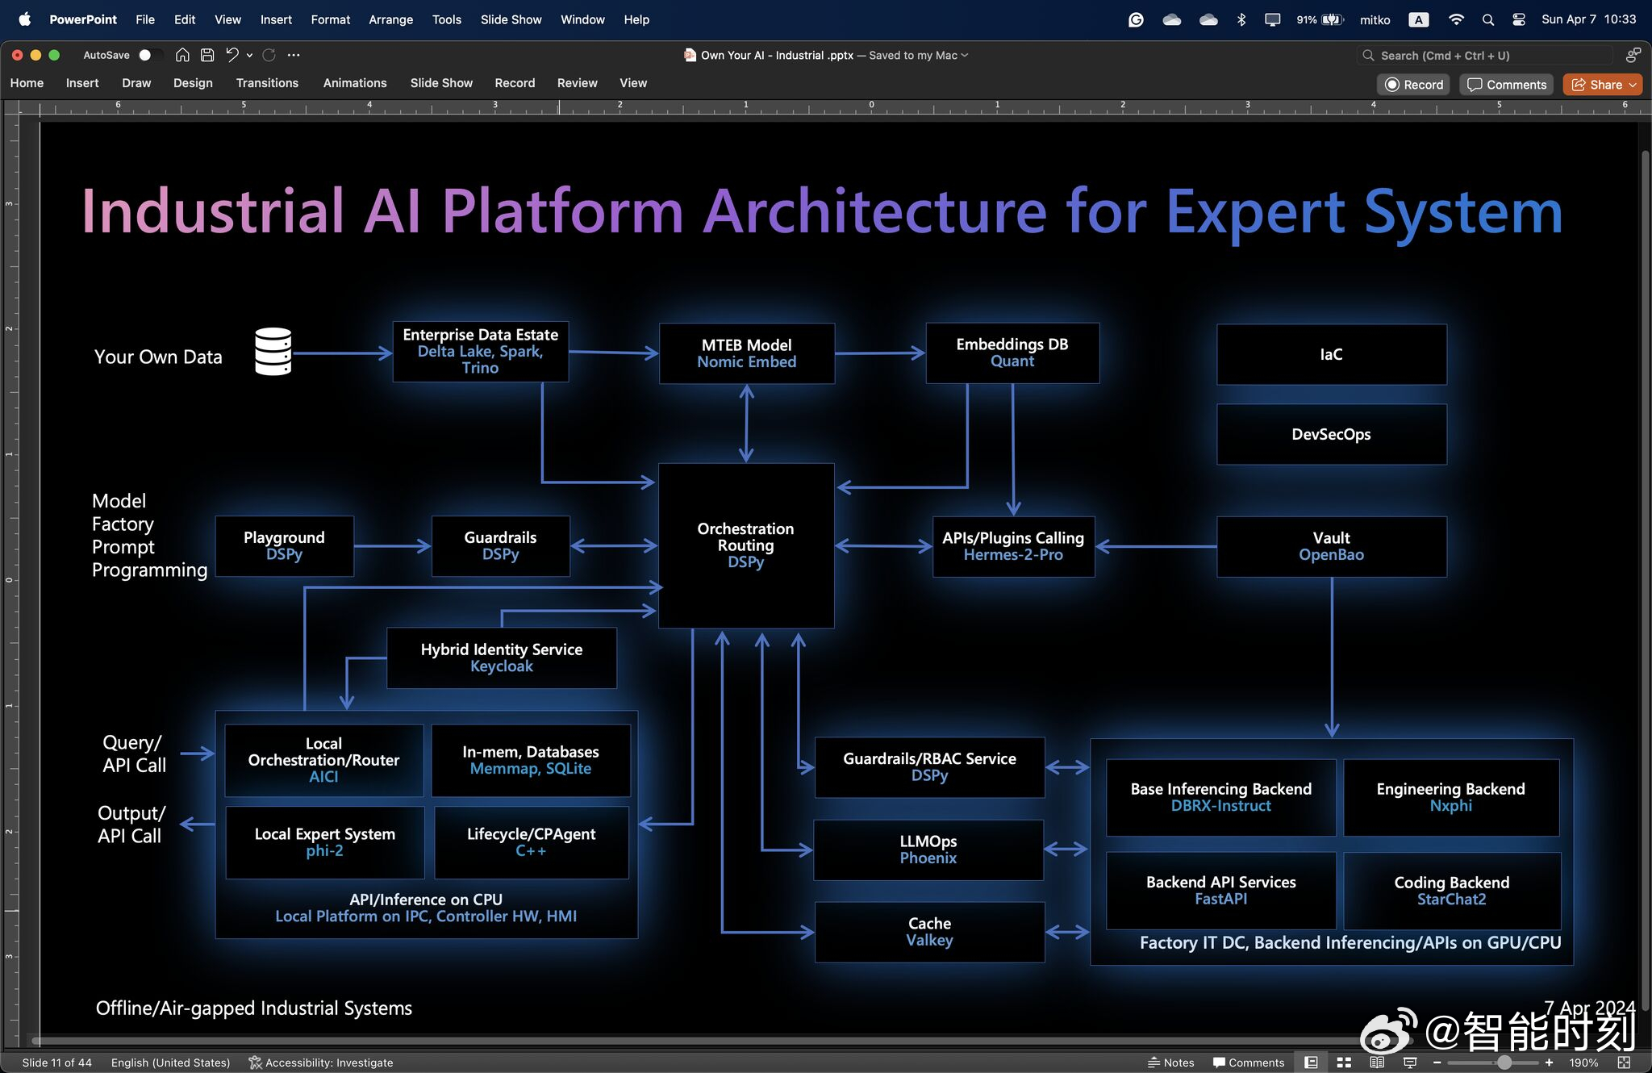The image size is (1652, 1073).
Task: Switch to Slide Sorter view
Action: (x=1344, y=1063)
